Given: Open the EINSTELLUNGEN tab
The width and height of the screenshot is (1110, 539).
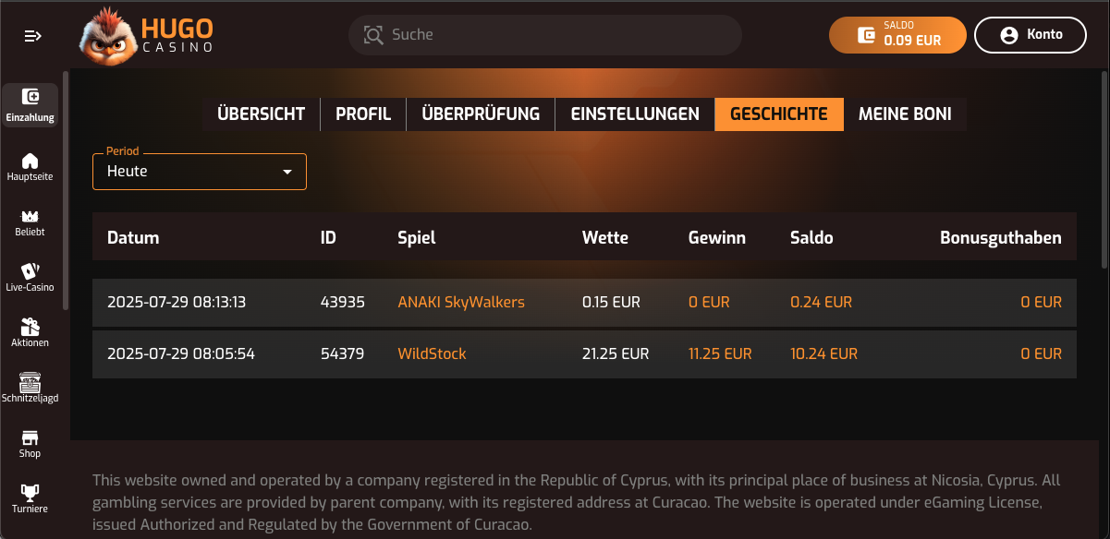Looking at the screenshot, I should point(635,114).
